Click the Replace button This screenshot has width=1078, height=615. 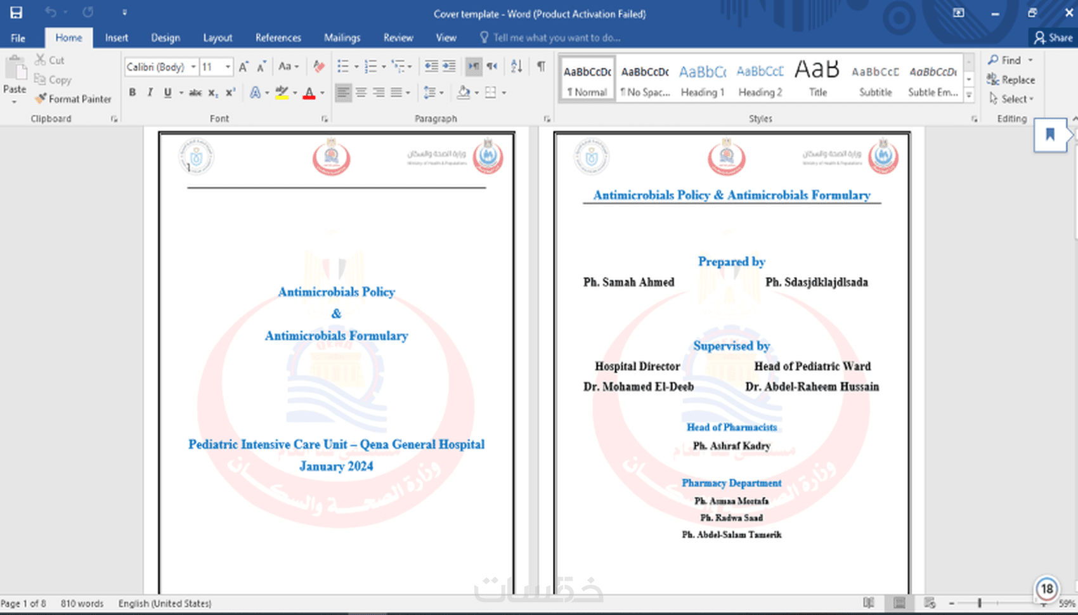[x=1011, y=80]
